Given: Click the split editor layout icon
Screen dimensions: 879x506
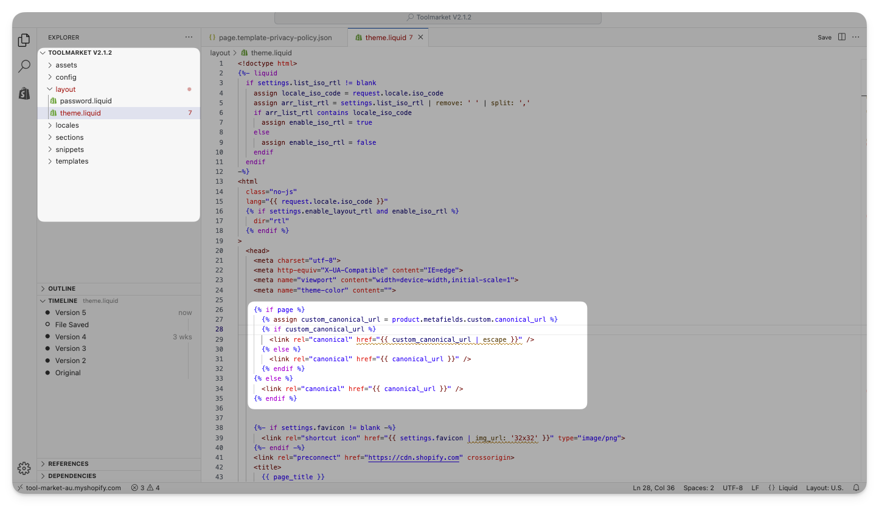Looking at the screenshot, I should tap(842, 37).
